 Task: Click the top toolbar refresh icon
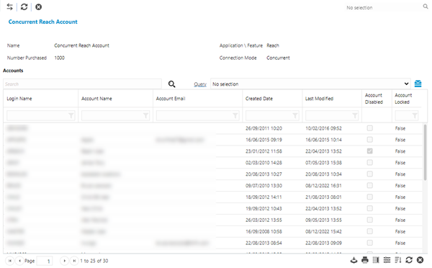point(24,7)
